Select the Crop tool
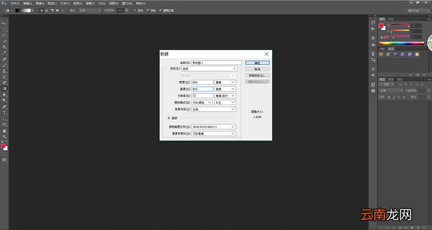432x230 pixels. 4,47
